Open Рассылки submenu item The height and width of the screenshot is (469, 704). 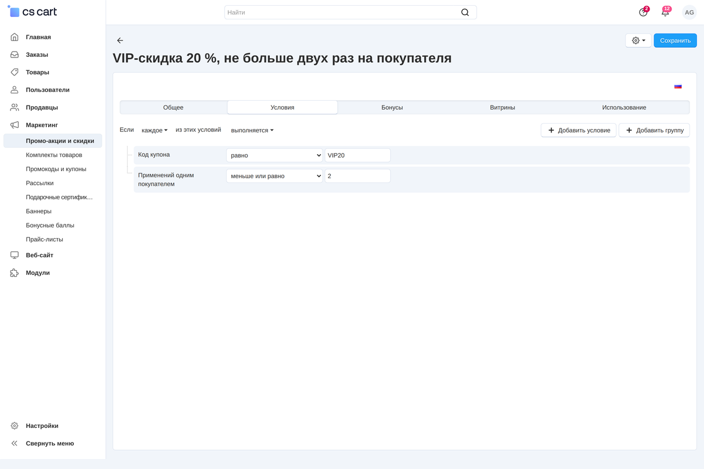pos(40,183)
